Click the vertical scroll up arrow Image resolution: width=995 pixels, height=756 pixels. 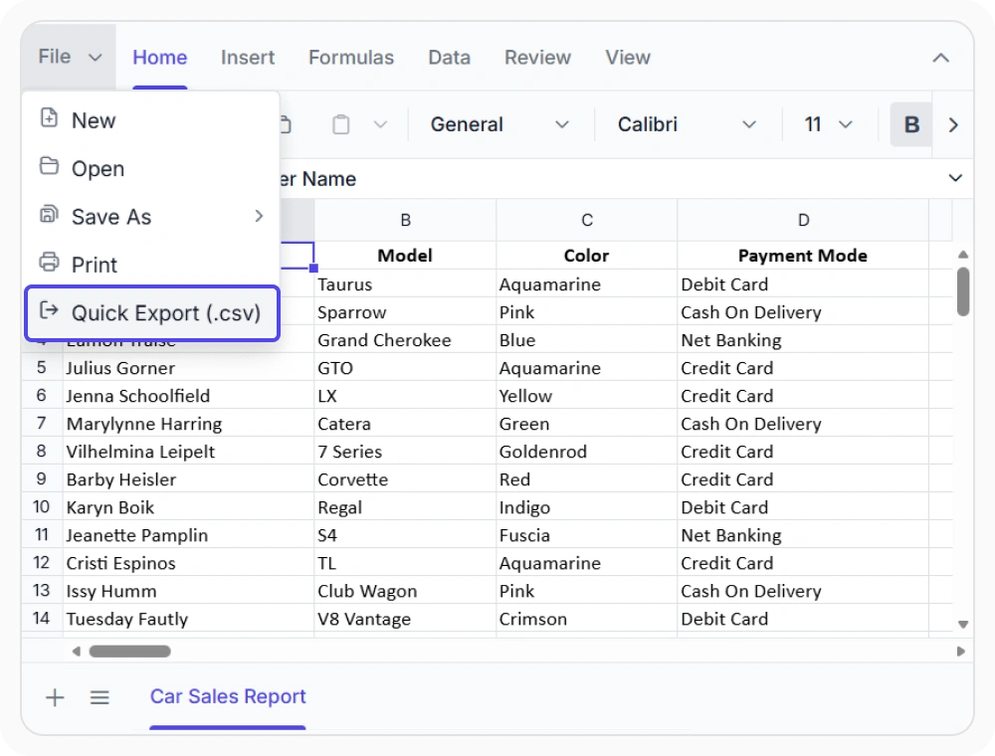962,255
